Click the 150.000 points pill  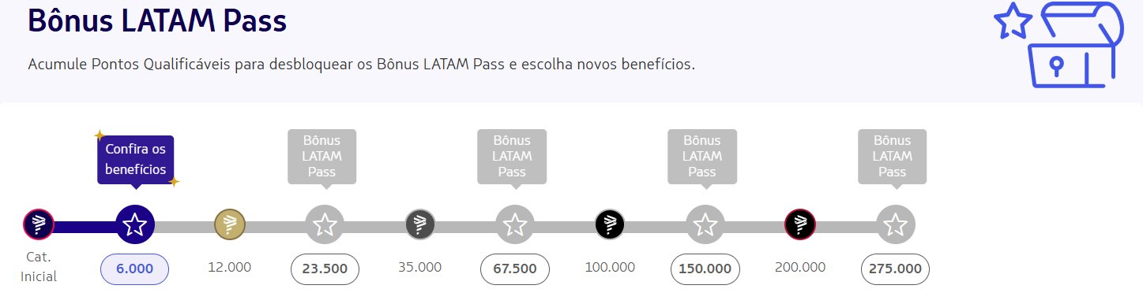point(705,269)
